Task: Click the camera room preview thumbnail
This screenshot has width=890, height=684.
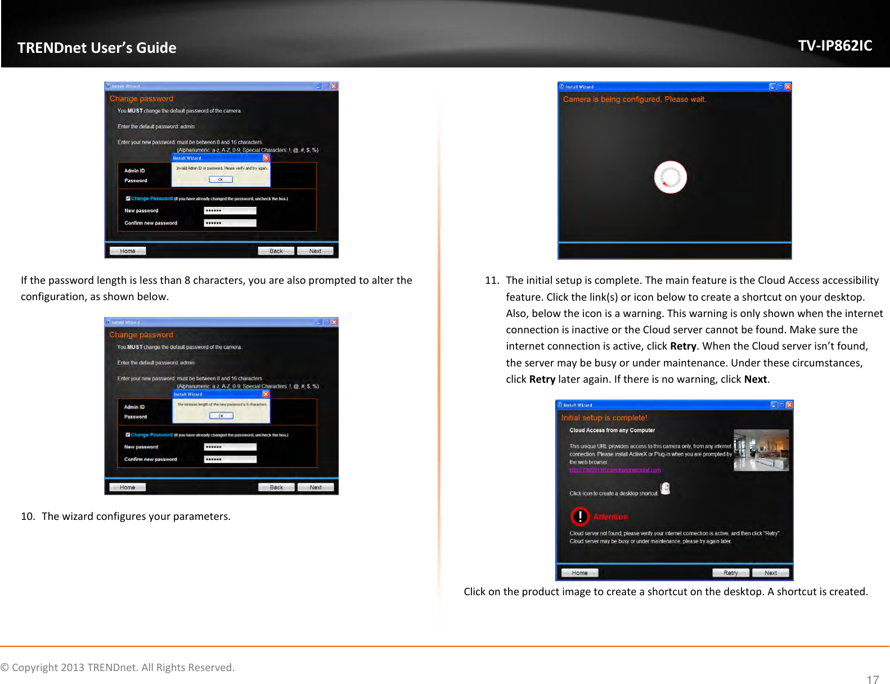Action: coord(762,450)
